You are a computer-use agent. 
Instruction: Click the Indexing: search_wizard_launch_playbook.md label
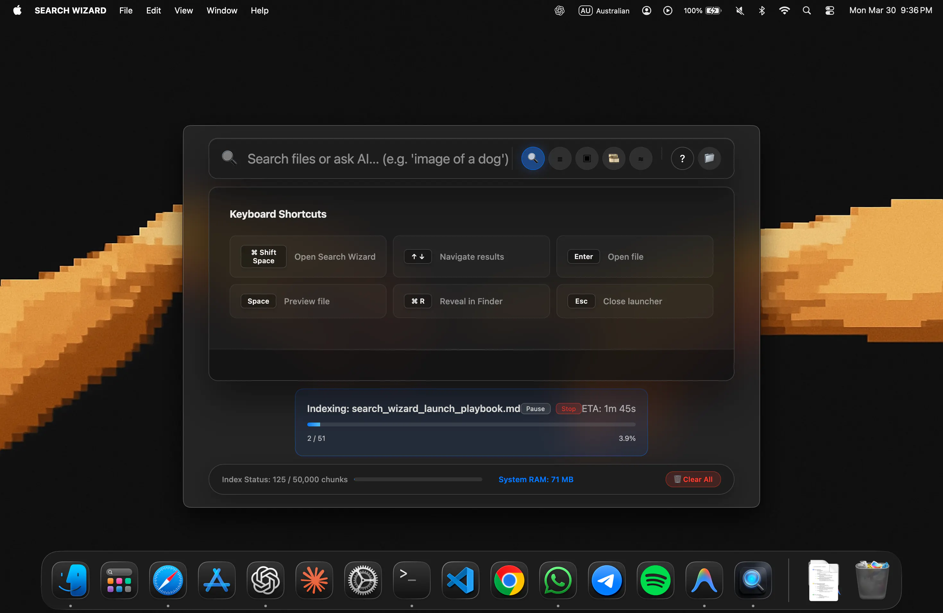point(413,409)
